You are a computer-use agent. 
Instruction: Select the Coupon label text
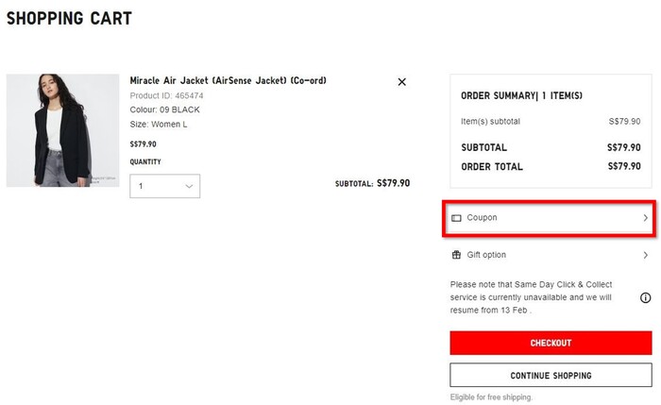[x=482, y=218]
